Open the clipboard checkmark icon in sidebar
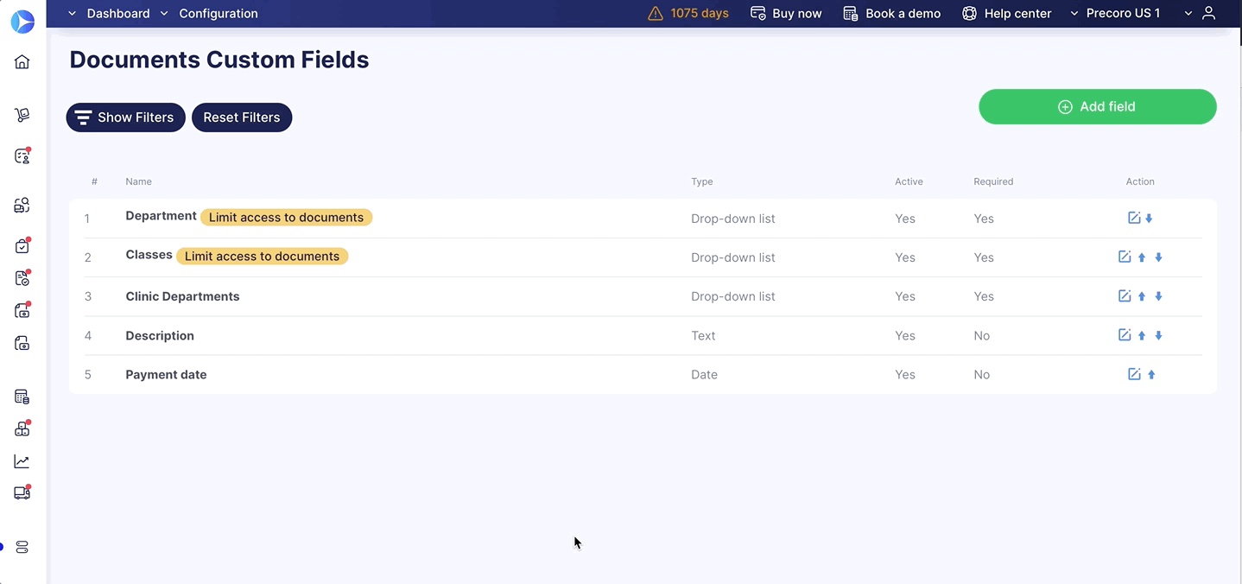 [x=22, y=246]
